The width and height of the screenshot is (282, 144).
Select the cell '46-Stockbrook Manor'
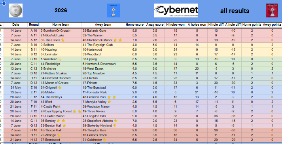pyautogui.click(x=103, y=40)
